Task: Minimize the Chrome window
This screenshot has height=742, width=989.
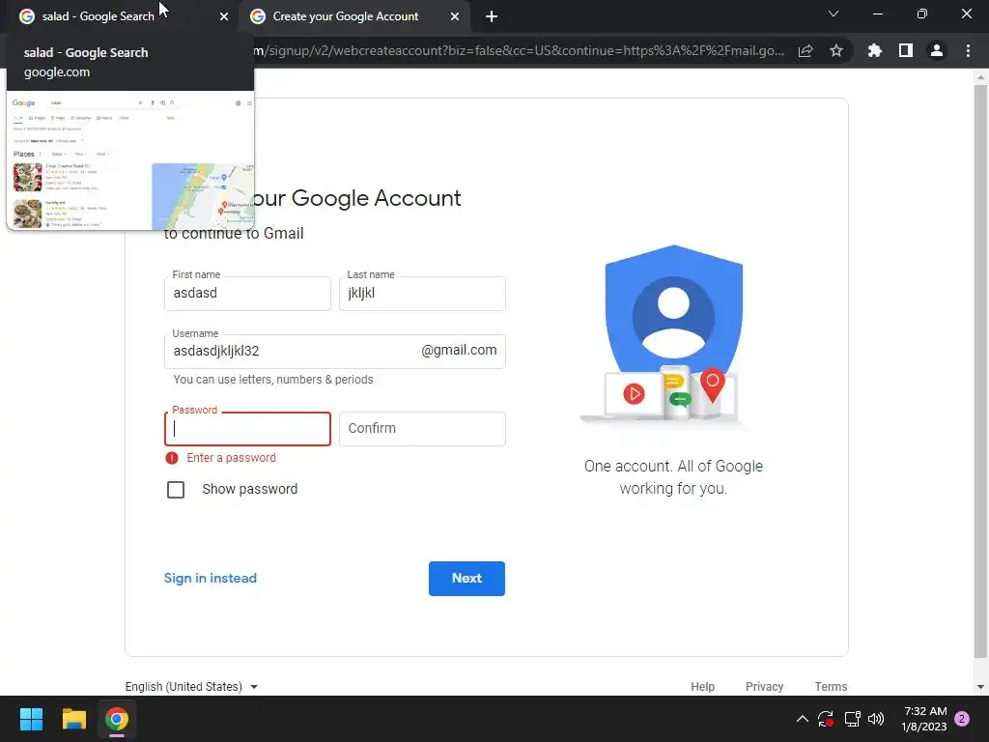Action: (877, 14)
